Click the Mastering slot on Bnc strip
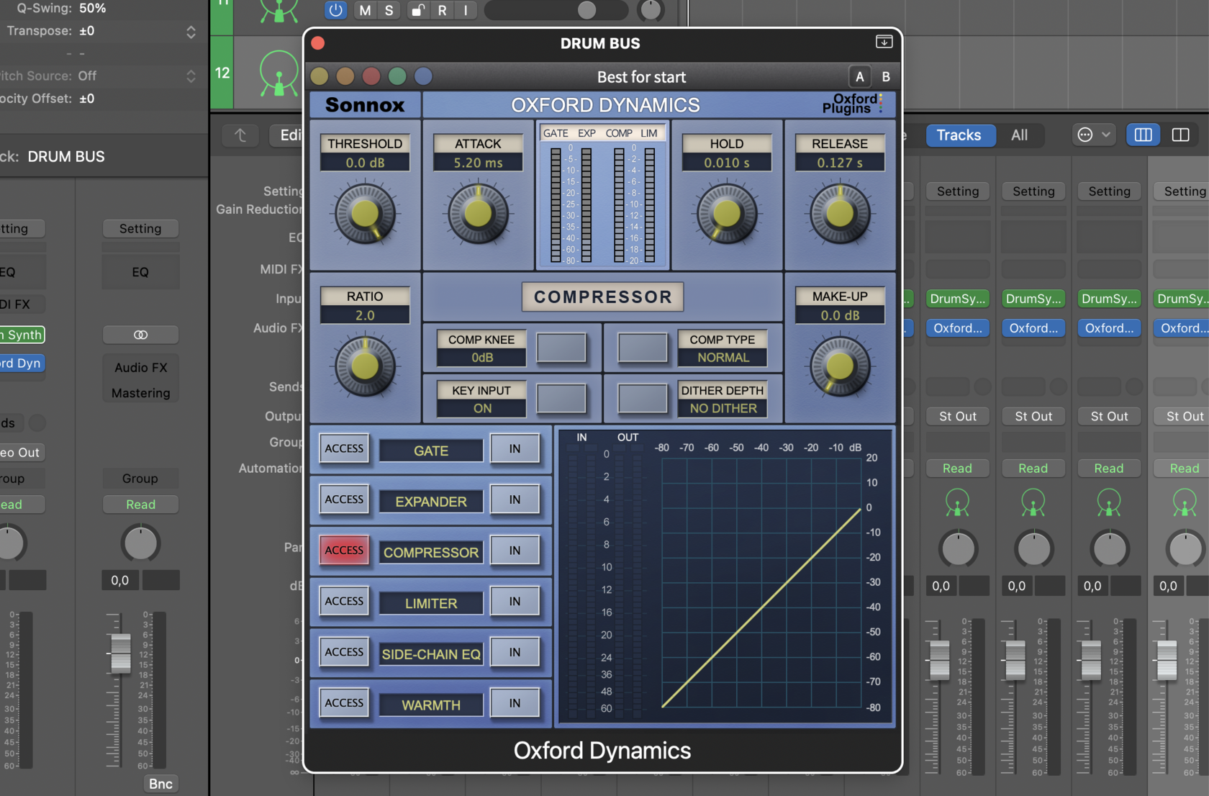 pos(140,393)
